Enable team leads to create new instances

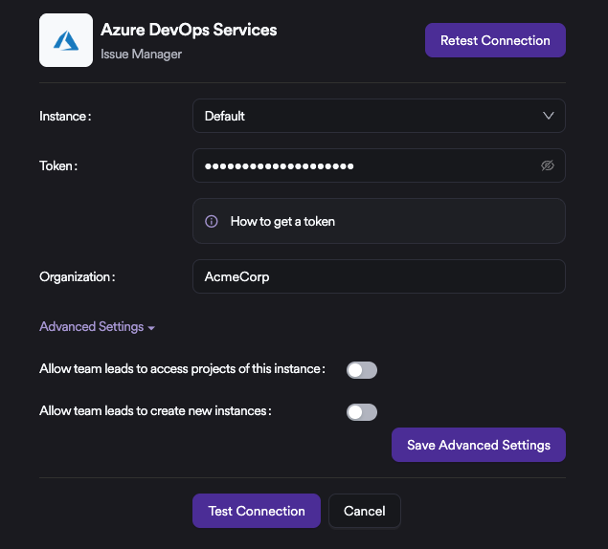click(x=362, y=412)
